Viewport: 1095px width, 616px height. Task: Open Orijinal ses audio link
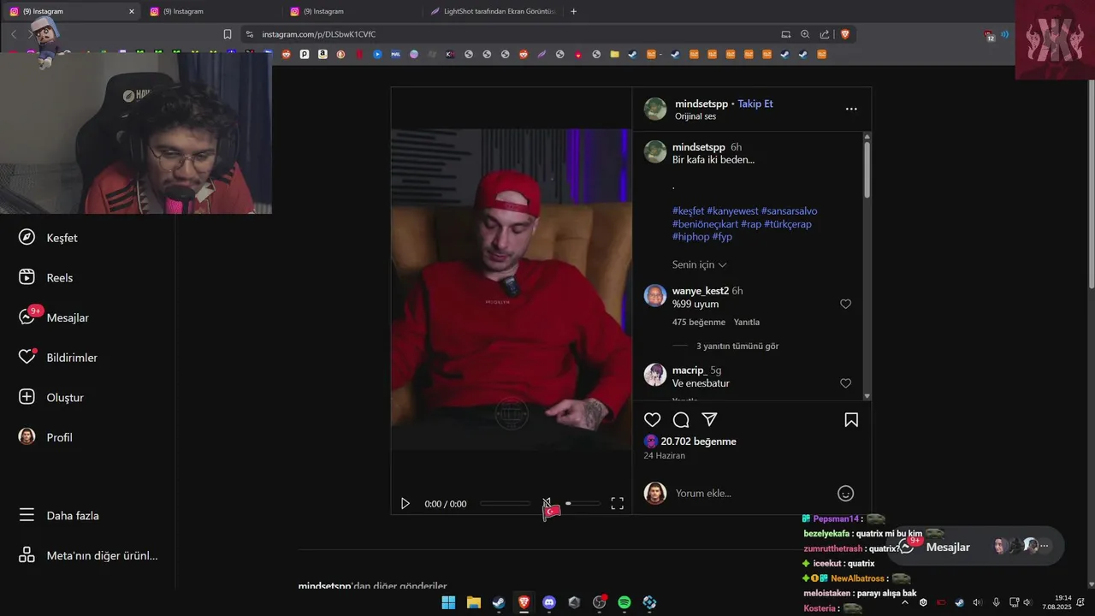(695, 116)
